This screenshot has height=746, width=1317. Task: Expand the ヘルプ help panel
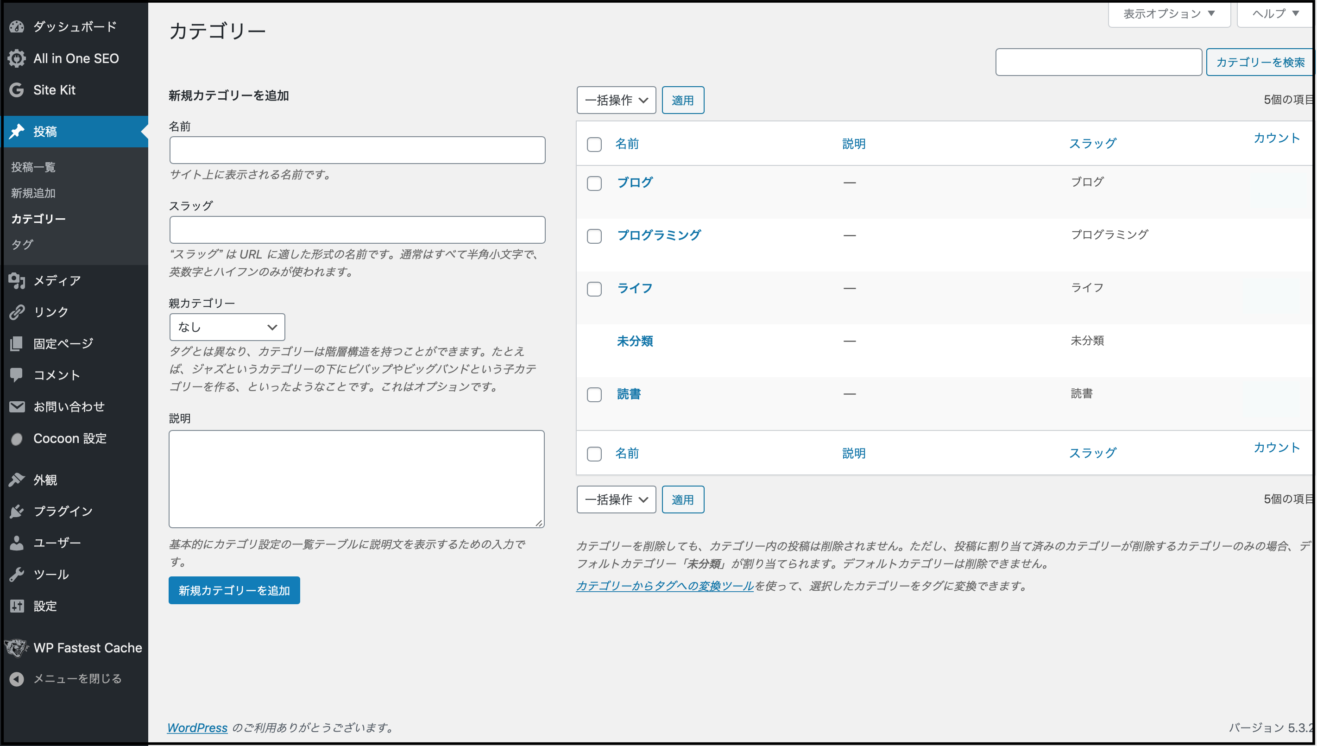tap(1275, 14)
